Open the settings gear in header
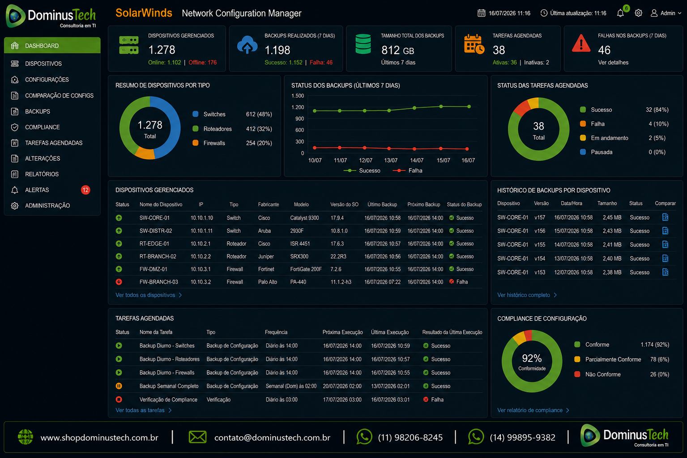The height and width of the screenshot is (458, 687). (639, 13)
